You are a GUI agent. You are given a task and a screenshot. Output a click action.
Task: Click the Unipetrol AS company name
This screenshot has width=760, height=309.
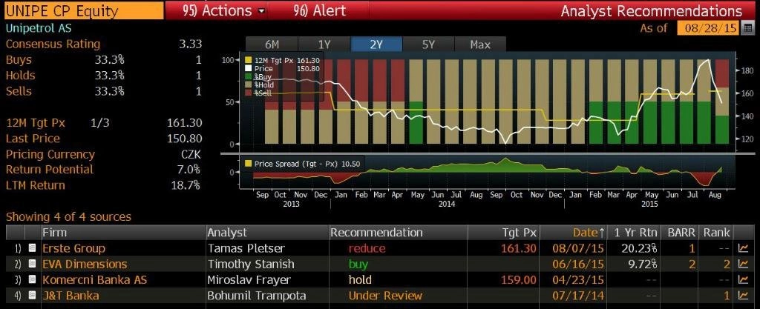[38, 28]
